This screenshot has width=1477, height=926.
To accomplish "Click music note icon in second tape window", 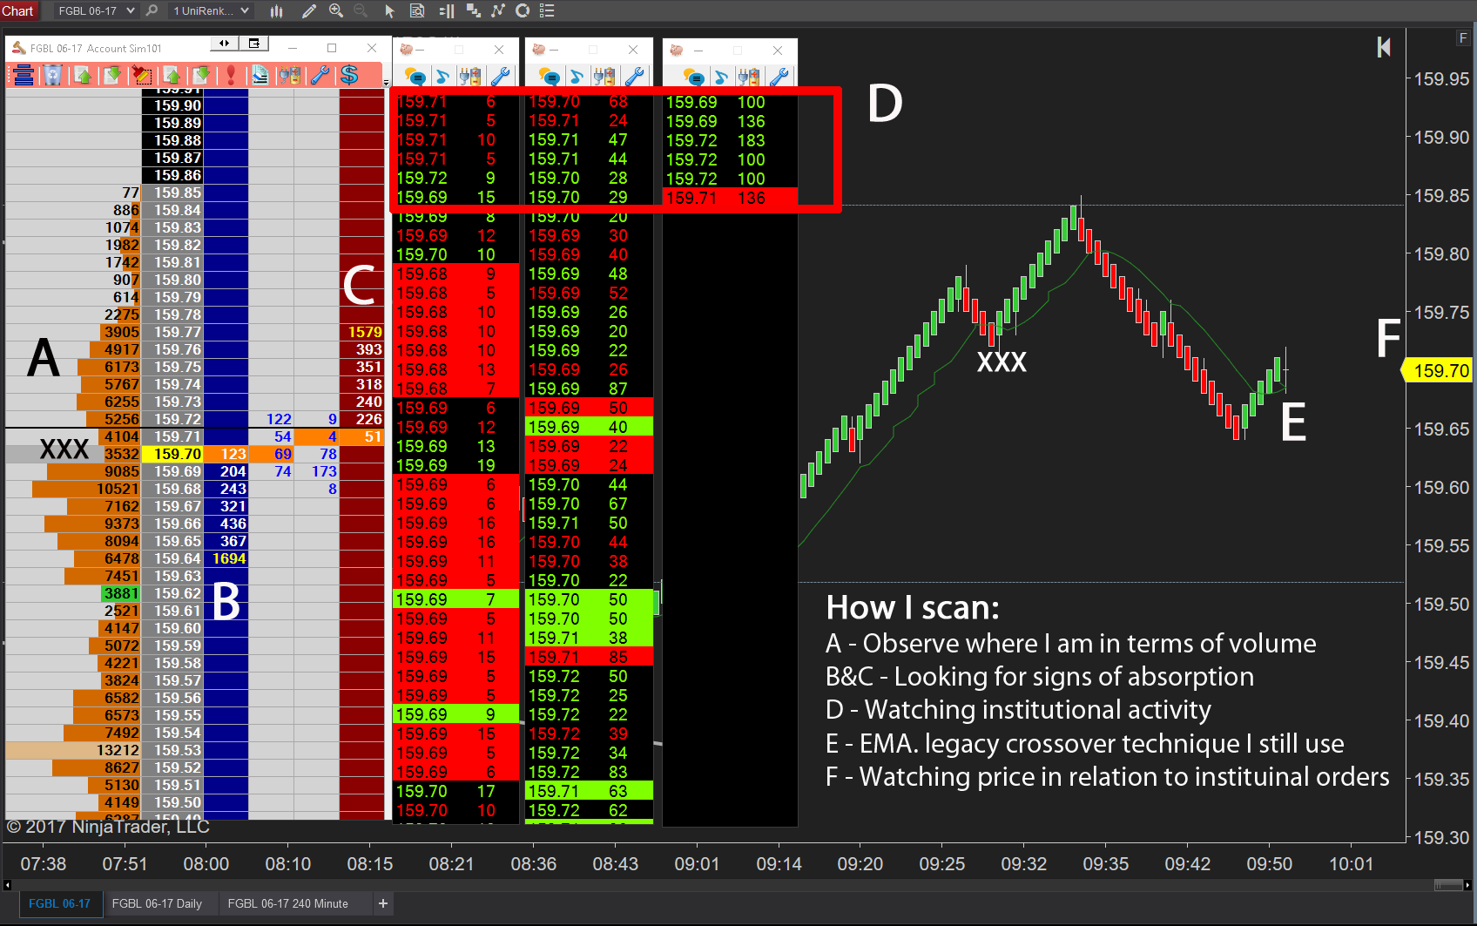I will 576,77.
